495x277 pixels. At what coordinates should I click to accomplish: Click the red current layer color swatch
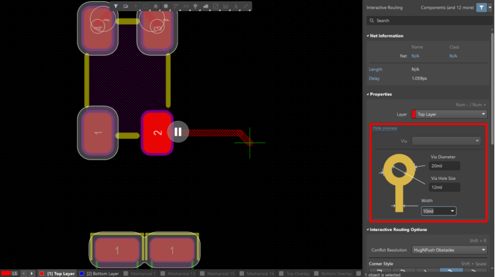[x=6, y=273]
